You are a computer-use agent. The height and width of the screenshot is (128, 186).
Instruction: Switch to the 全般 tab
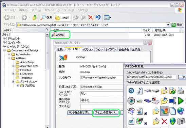[x=60, y=49]
